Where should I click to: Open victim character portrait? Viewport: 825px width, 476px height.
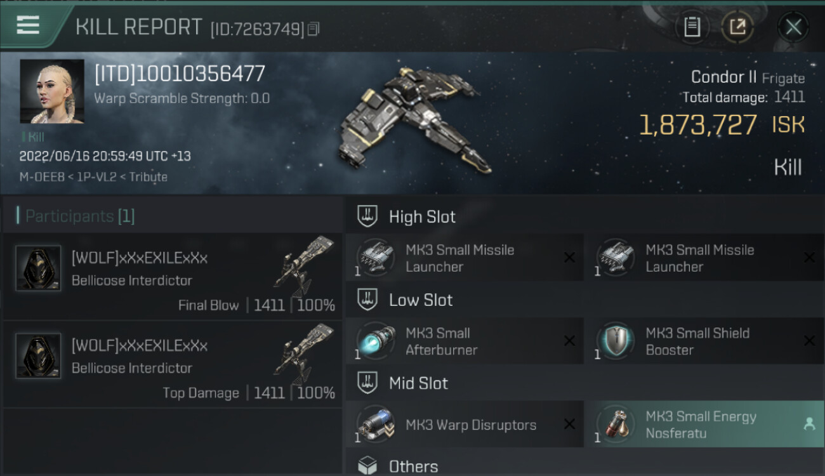pyautogui.click(x=52, y=91)
